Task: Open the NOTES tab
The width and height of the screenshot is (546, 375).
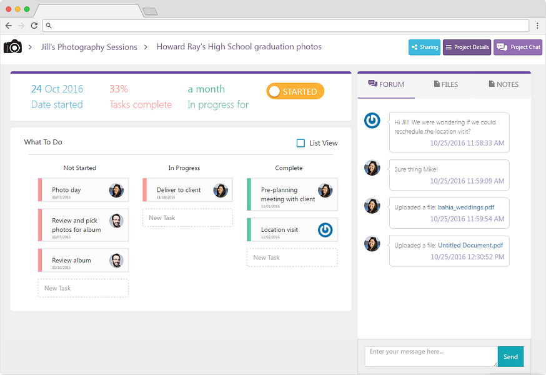Action: (504, 84)
